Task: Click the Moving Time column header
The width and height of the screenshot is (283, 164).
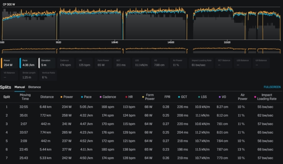Action: [x=25, y=97]
